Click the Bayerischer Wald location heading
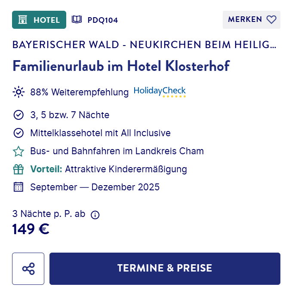This screenshot has width=289, height=293. point(144,45)
